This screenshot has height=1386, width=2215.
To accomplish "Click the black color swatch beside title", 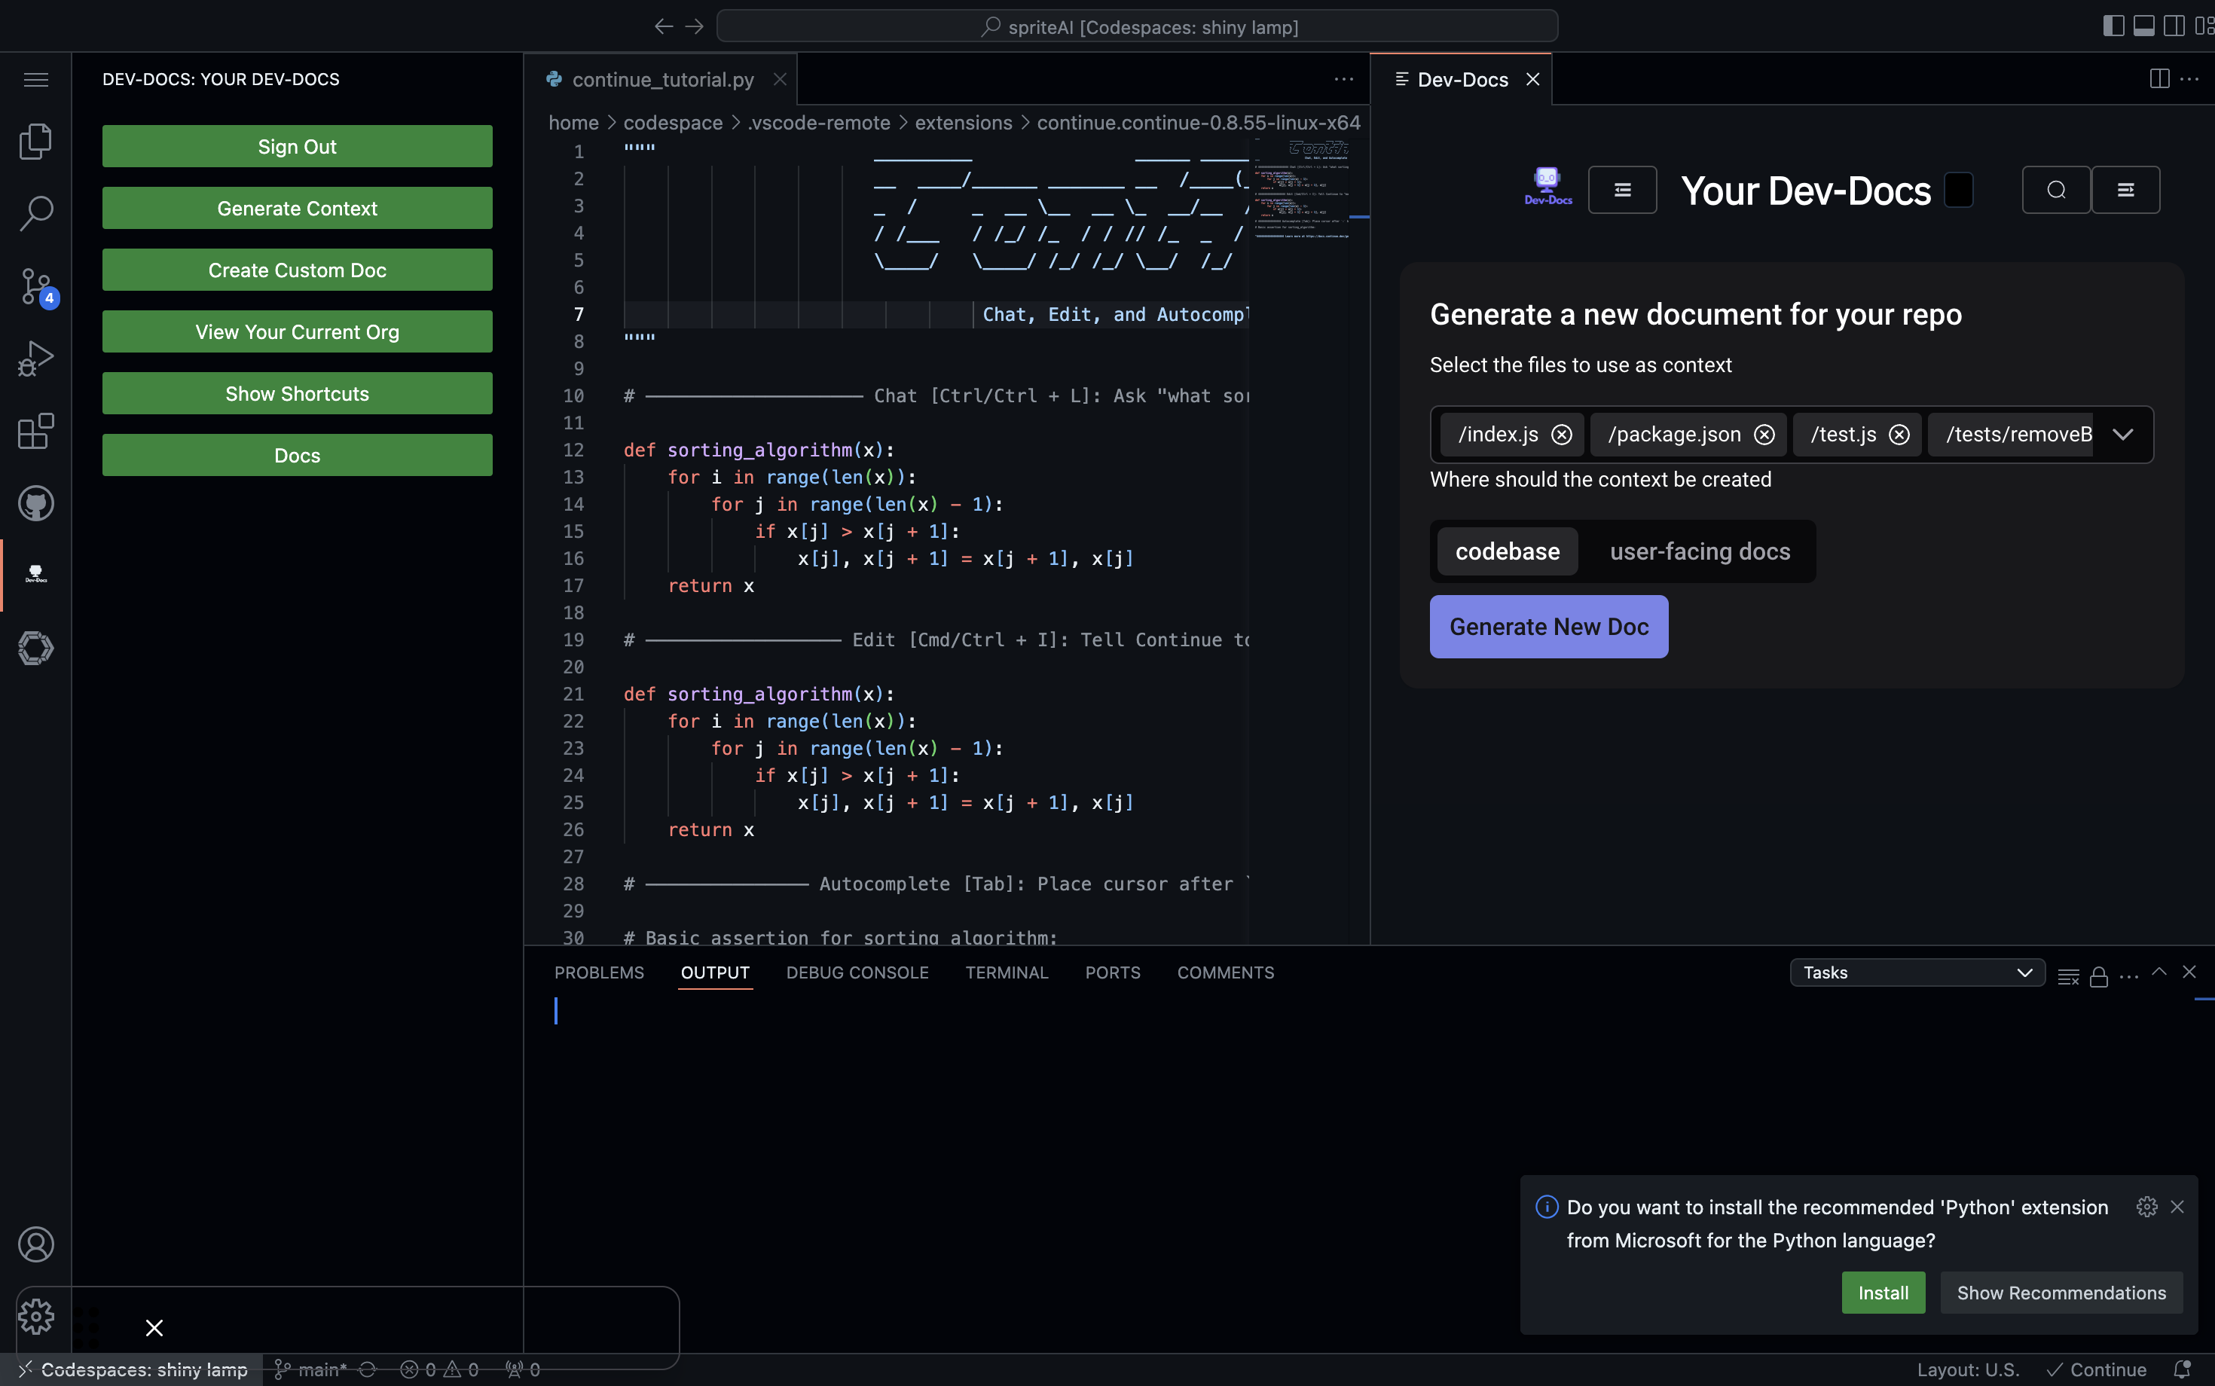I will pos(1958,190).
